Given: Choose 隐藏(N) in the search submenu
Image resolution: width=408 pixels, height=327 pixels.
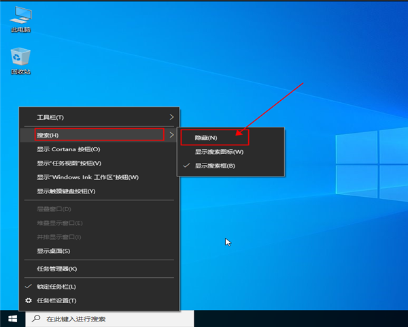Looking at the screenshot, I should [x=206, y=138].
